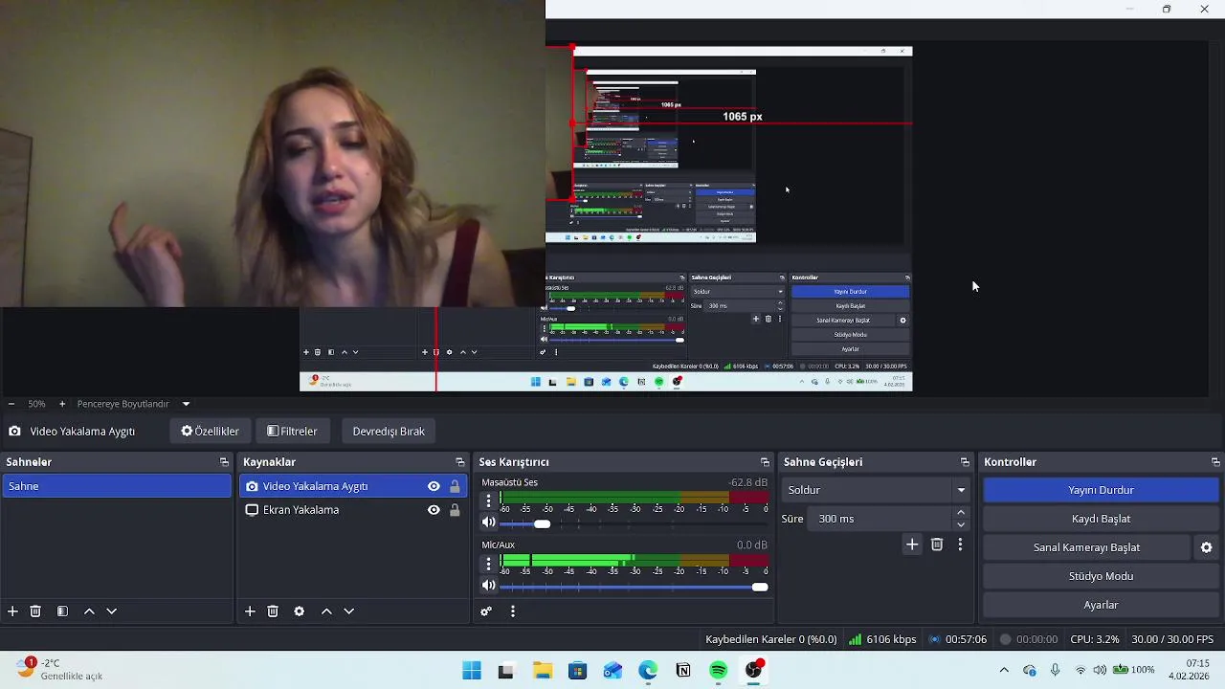Open the Mic/Aux options menu
The image size is (1225, 689).
(488, 564)
